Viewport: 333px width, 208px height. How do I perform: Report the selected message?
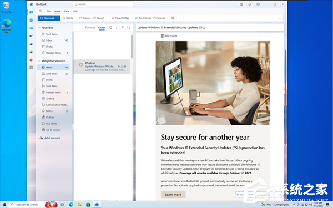point(99,18)
